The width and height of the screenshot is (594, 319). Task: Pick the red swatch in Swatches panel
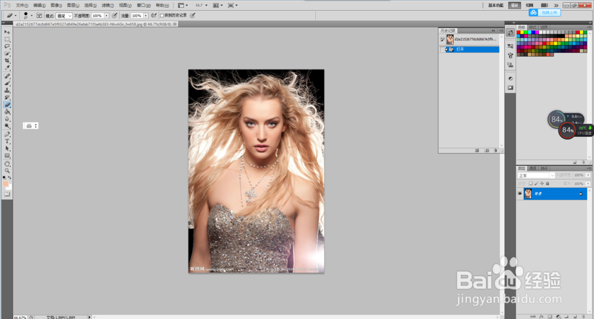coord(519,33)
